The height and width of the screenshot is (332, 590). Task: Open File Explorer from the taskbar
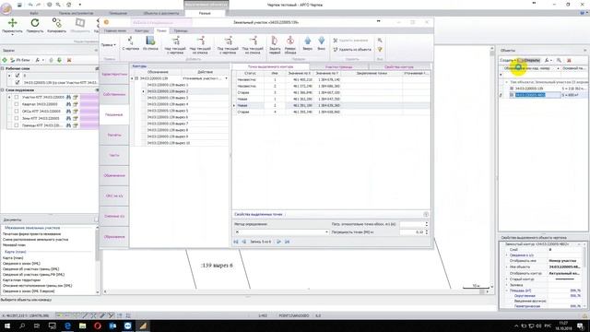pos(82,326)
